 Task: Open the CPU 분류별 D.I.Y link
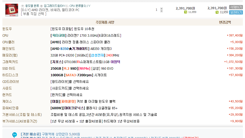tap(80, 6)
